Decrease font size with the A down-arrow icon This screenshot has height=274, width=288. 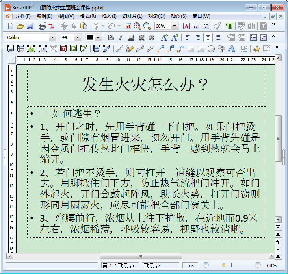coord(175,37)
